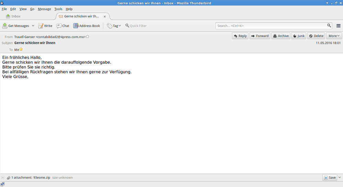The image size is (343, 187).
Task: Click the greeting 'Ein fröhliches Hallo,'
Action: coord(22,58)
